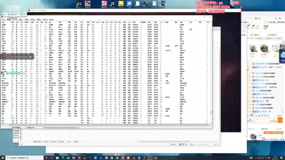Toggle the checkbox in the chat toolbar row
Viewport: 285px width, 160px height.
tap(276, 116)
